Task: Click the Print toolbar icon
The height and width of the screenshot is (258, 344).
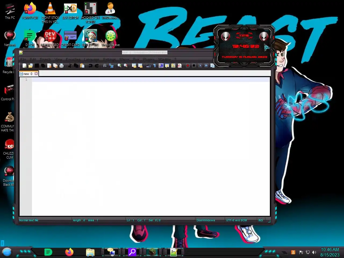Action: [x=62, y=66]
